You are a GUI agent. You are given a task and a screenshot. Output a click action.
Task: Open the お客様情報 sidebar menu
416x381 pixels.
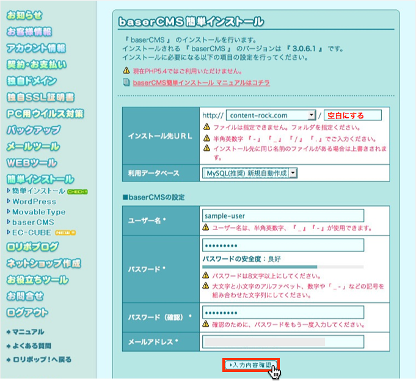(x=29, y=32)
